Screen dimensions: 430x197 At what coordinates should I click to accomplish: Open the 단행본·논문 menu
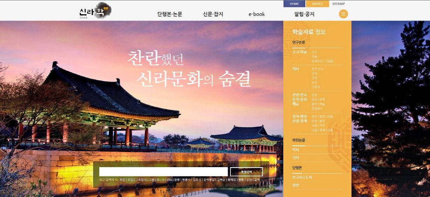click(170, 14)
